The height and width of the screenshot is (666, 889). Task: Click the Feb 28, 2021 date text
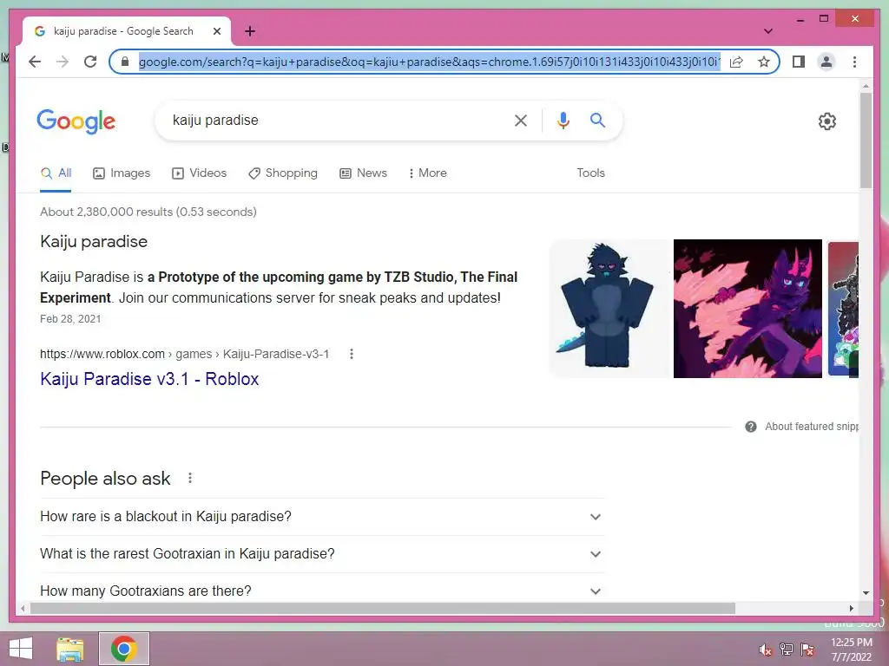click(70, 319)
